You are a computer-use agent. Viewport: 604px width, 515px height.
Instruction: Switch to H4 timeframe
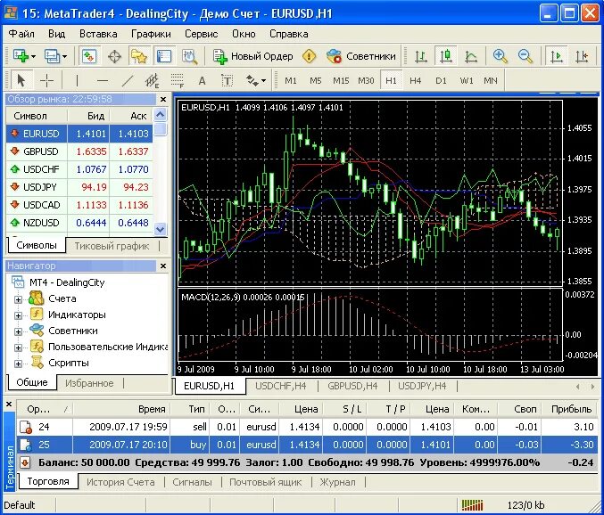(415, 80)
